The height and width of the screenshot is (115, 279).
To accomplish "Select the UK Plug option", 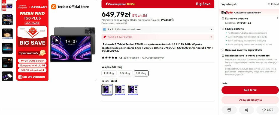I will (141, 73).
